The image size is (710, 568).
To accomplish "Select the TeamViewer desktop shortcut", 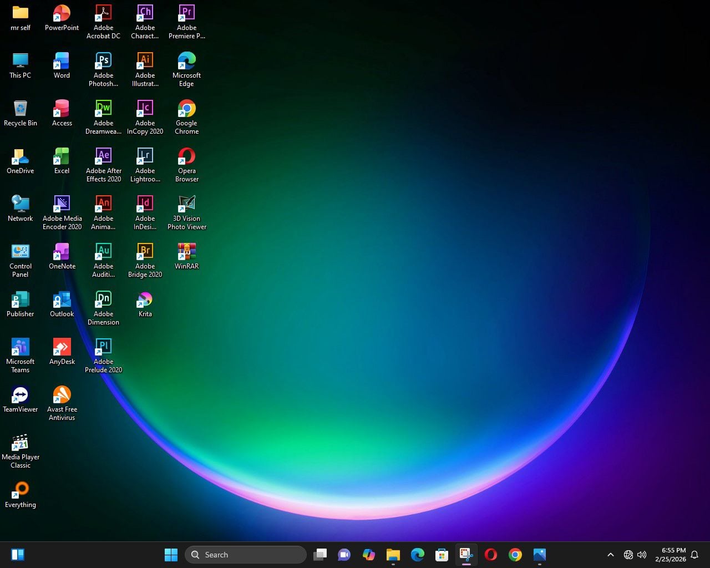I will [21, 399].
